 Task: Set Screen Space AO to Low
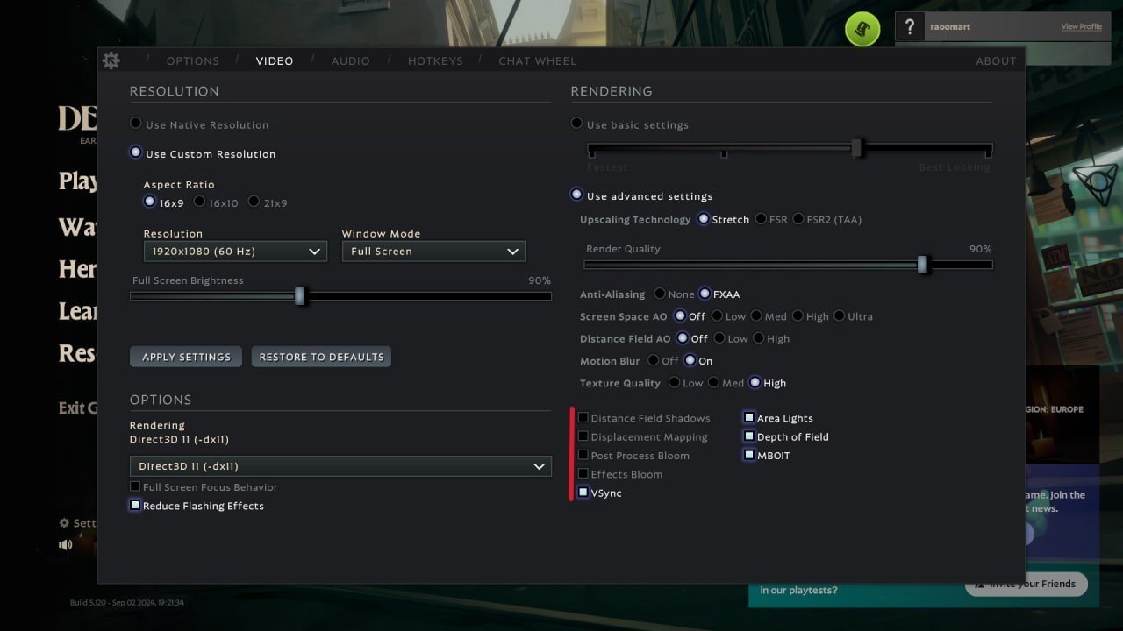point(717,315)
